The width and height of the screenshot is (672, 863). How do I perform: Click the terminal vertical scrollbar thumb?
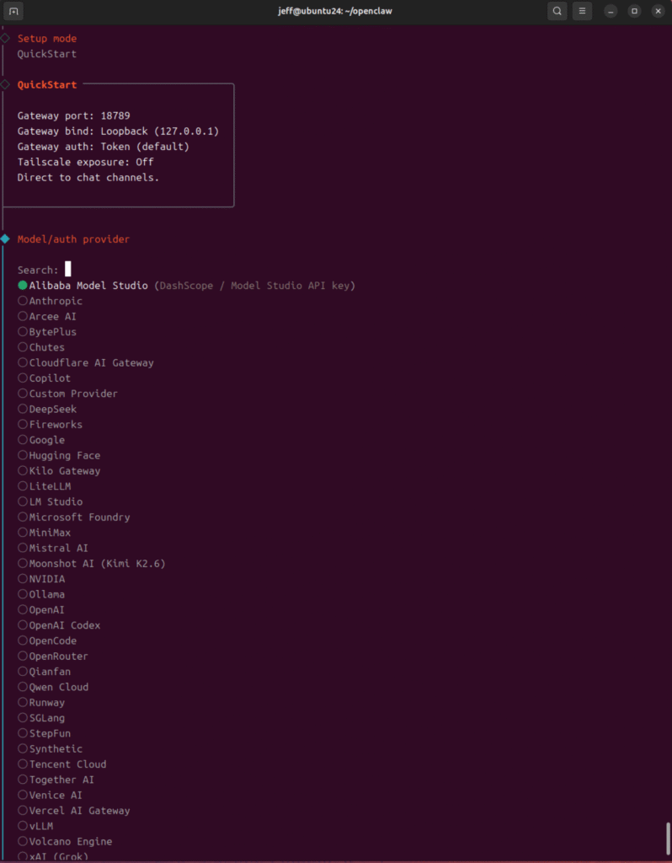click(x=666, y=838)
